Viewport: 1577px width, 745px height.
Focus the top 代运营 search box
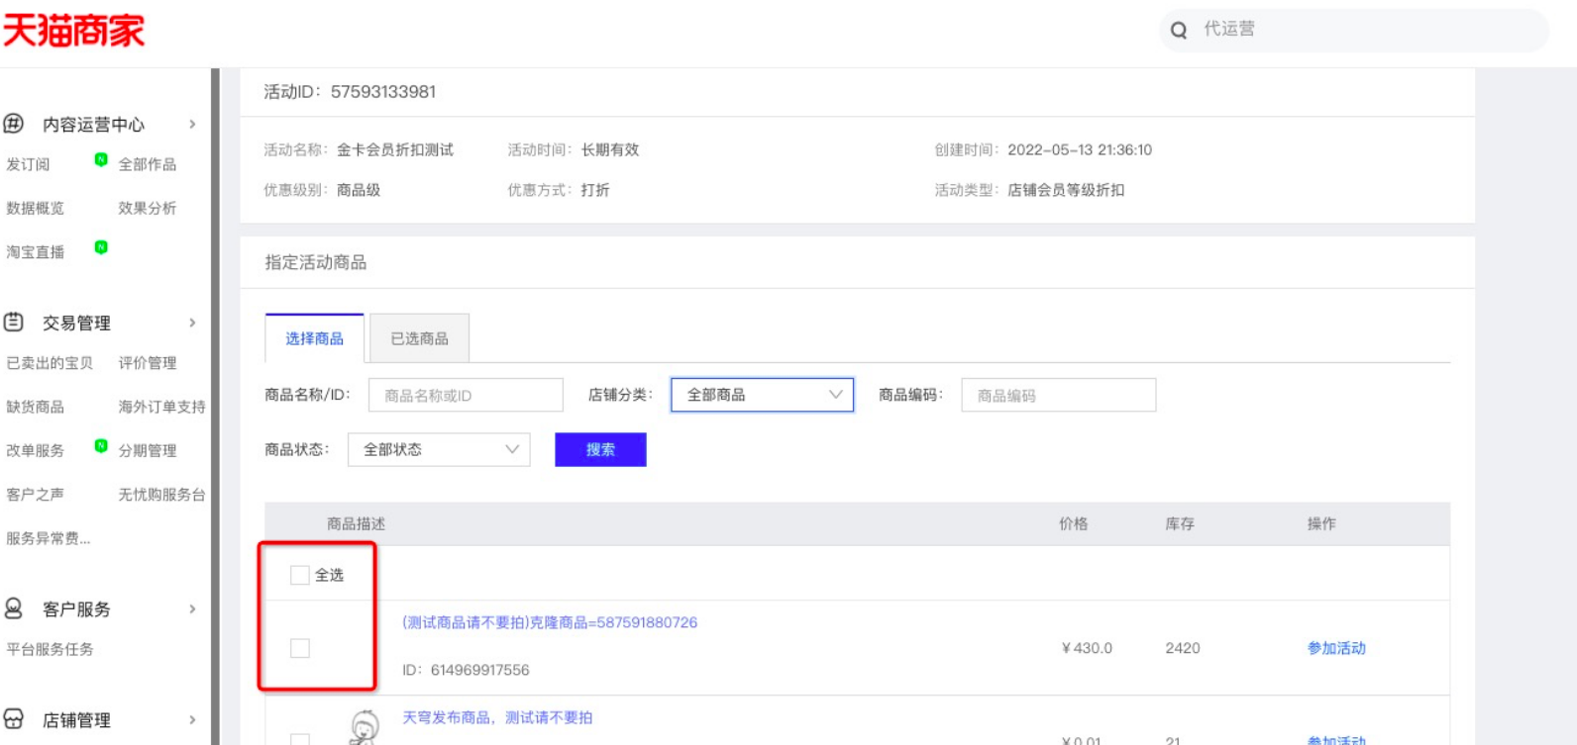[1354, 31]
